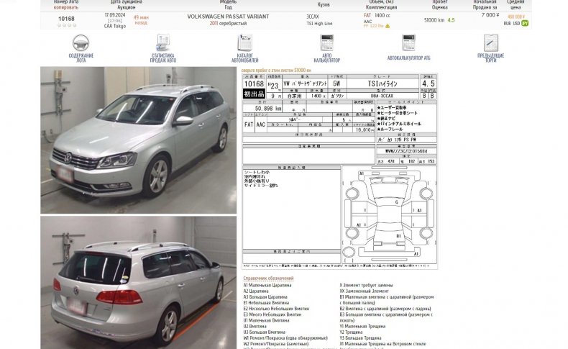Click the '49 мин назад' time text
Image resolution: width=568 pixels, height=349 pixels.
[141, 20]
